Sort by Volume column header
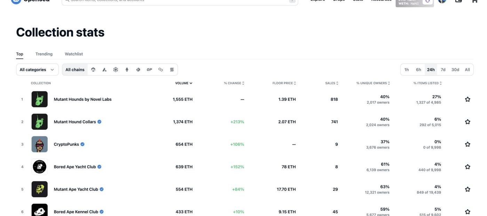Screen dimensions: 487x216 (x=184, y=83)
